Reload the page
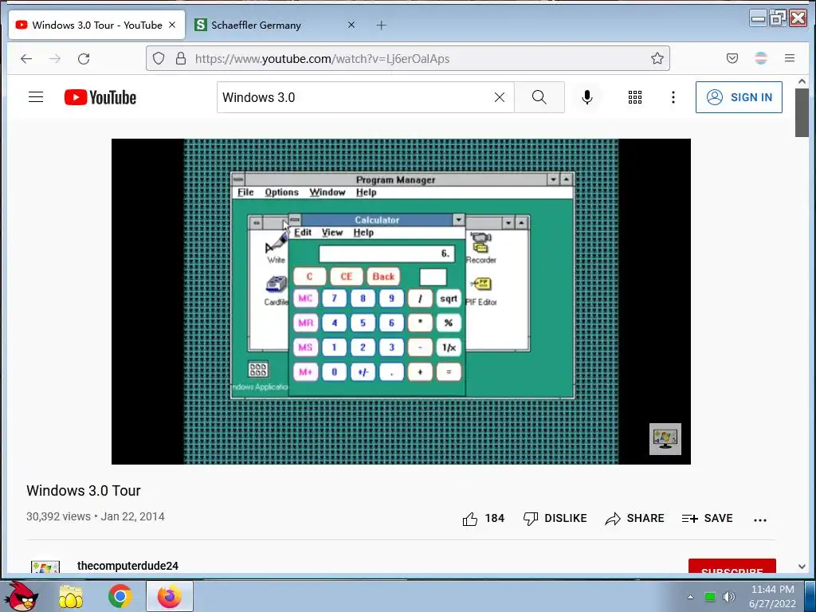The height and width of the screenshot is (612, 816). pyautogui.click(x=84, y=59)
